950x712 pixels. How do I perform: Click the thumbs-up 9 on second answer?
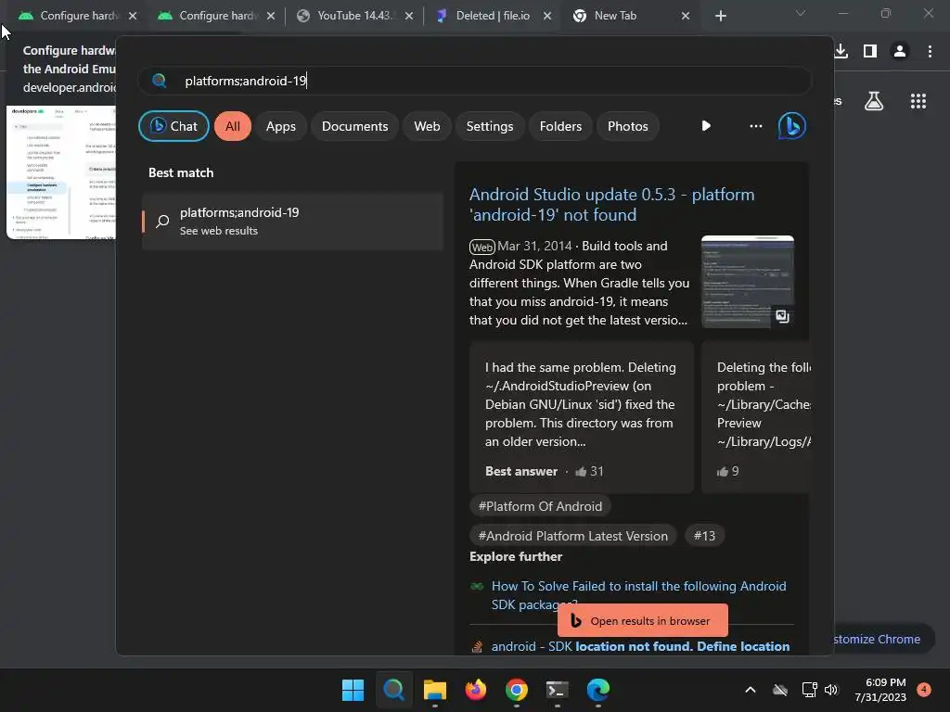pyautogui.click(x=727, y=471)
